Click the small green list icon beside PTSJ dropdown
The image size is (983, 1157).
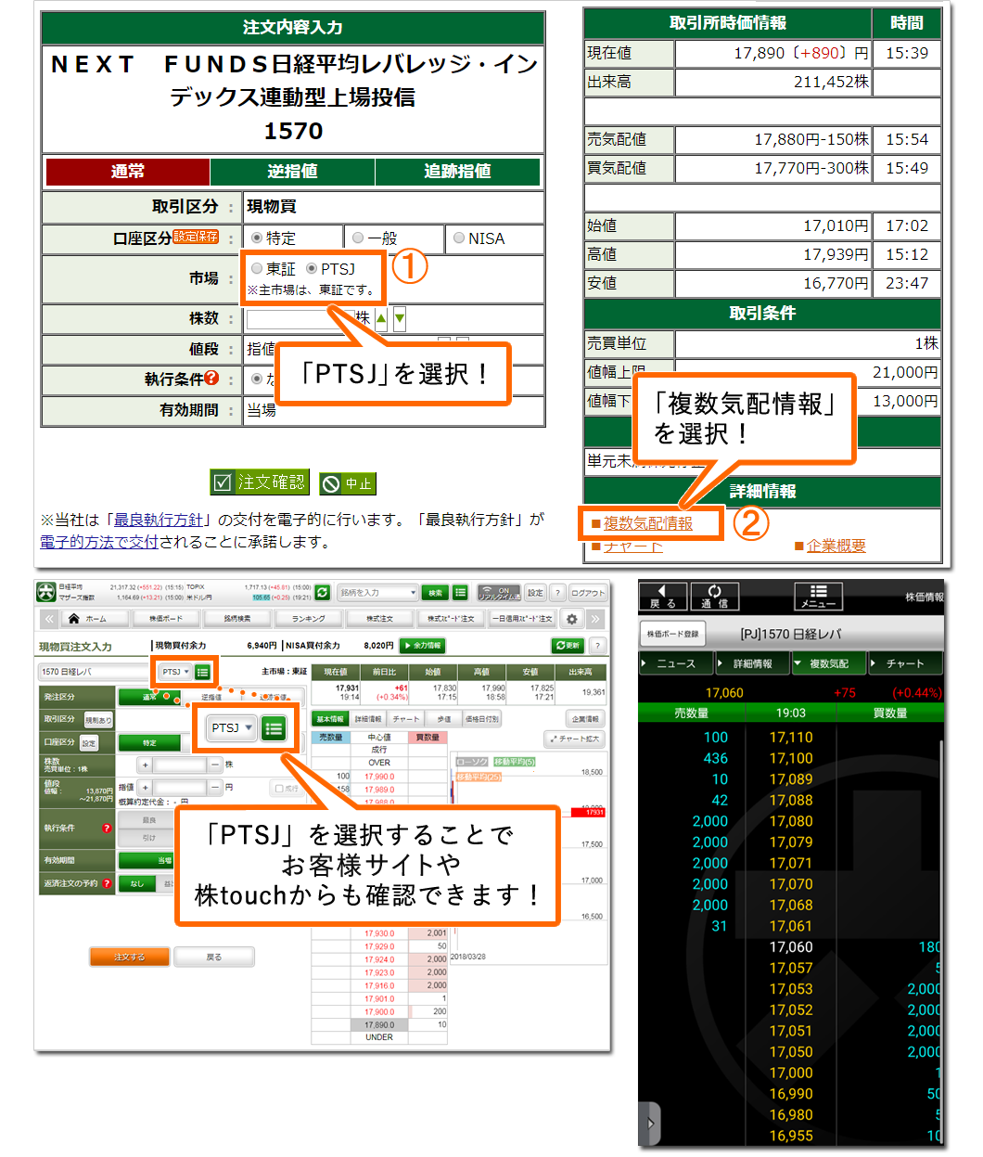pyautogui.click(x=202, y=672)
